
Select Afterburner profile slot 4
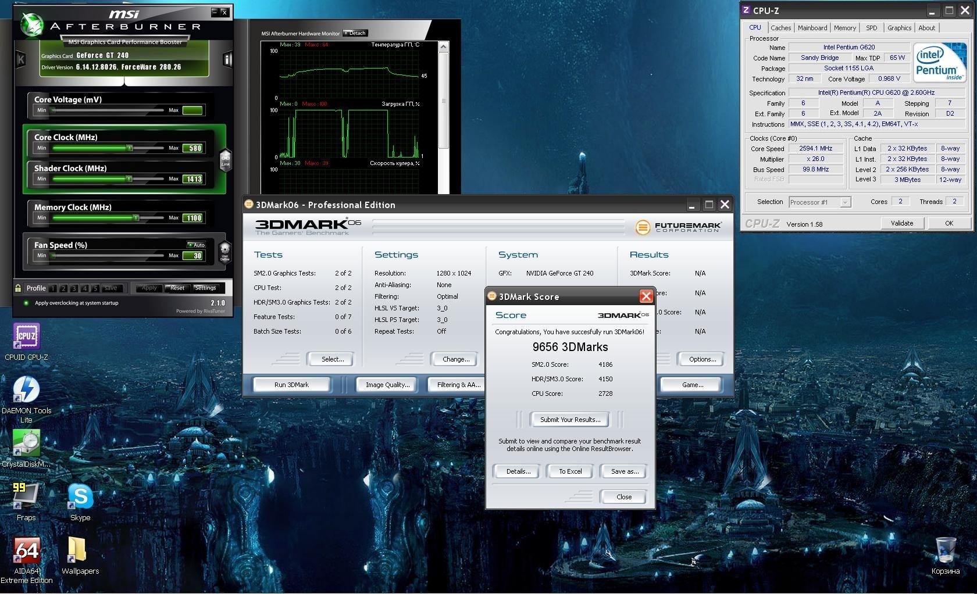click(85, 288)
